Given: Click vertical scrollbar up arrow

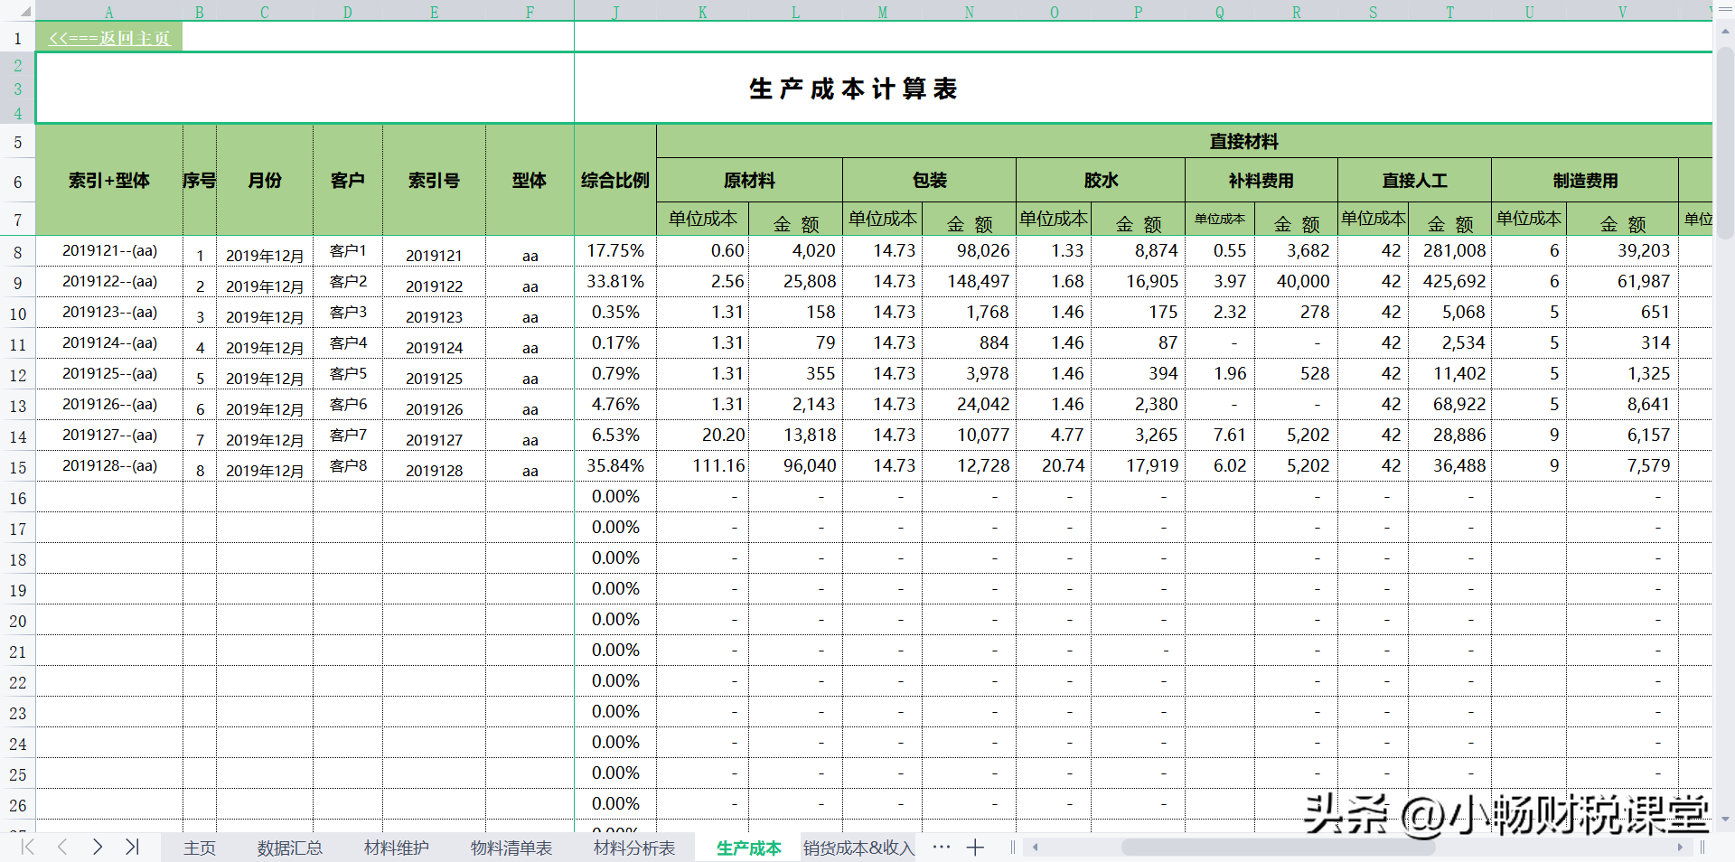Looking at the screenshot, I should click(1725, 31).
